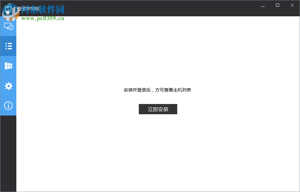This screenshot has height=192, width=300.
Task: Click the 立即安装 install button
Action: tap(158, 109)
